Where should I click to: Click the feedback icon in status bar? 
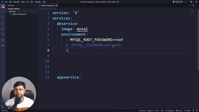[193, 111]
